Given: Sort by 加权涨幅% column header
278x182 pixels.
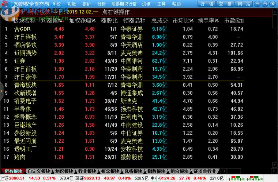Looking at the screenshot, I should pyautogui.click(x=82, y=21).
